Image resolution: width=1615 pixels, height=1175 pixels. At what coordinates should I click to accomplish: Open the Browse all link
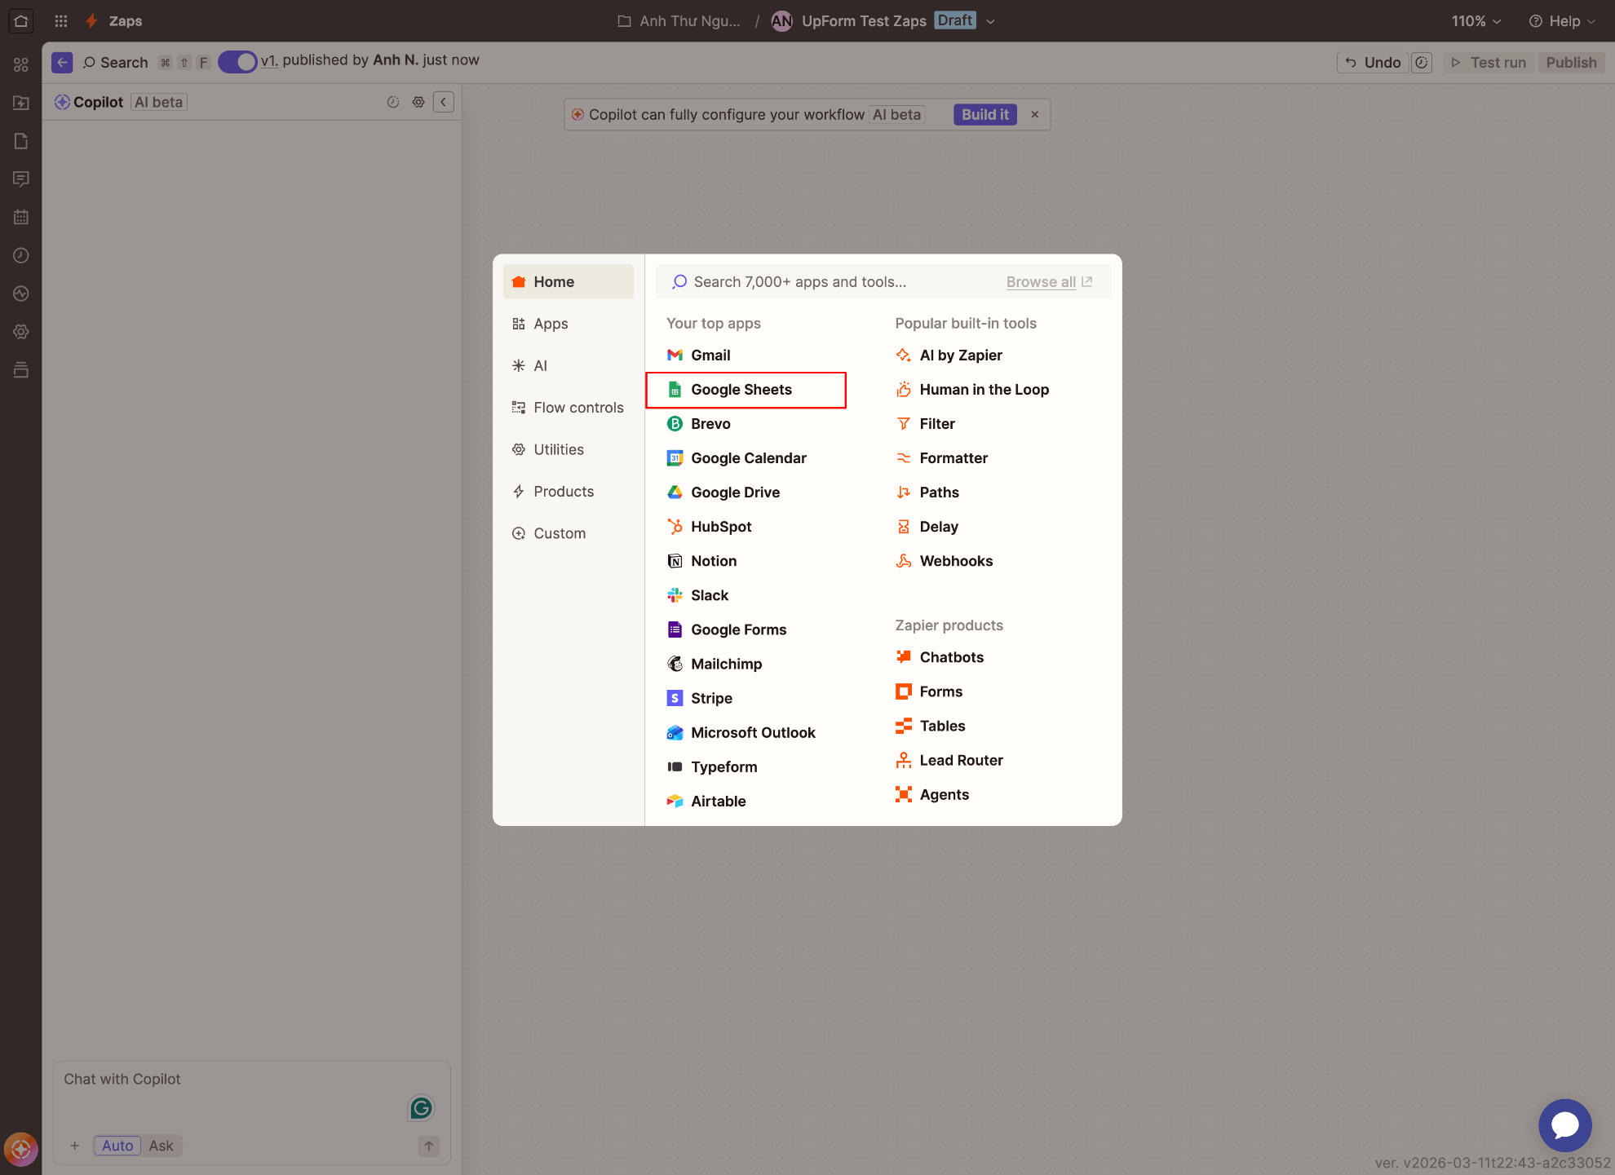point(1049,282)
